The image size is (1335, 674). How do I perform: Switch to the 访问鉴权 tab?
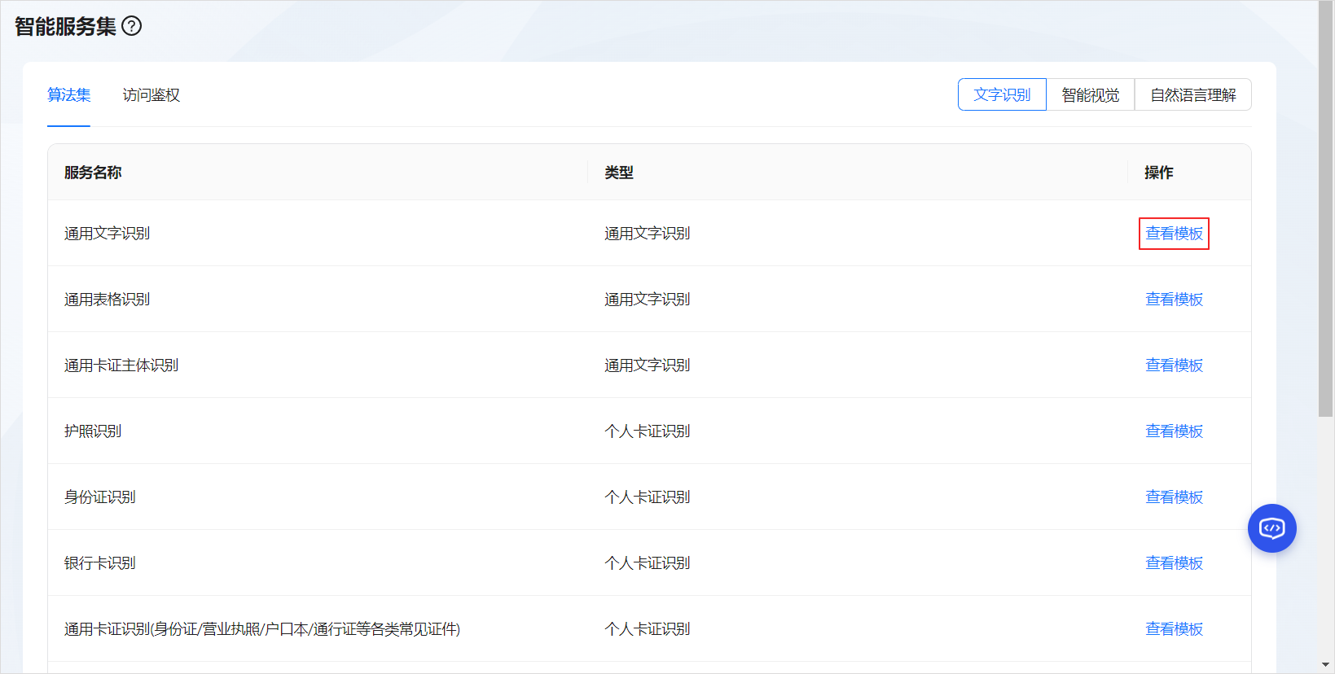coord(152,95)
